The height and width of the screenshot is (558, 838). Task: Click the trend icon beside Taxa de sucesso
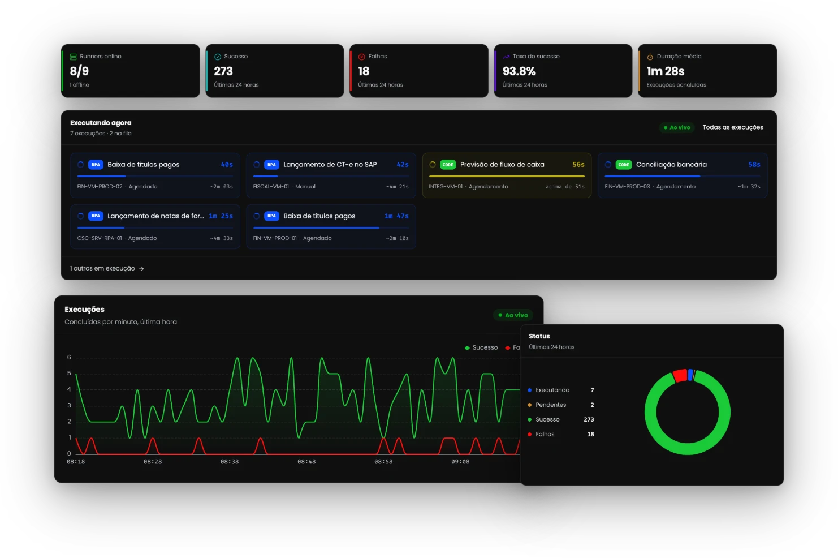506,57
